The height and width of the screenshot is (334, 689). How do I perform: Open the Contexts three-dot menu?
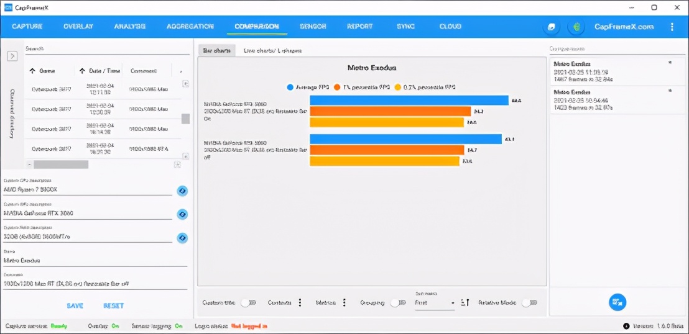pyautogui.click(x=300, y=303)
